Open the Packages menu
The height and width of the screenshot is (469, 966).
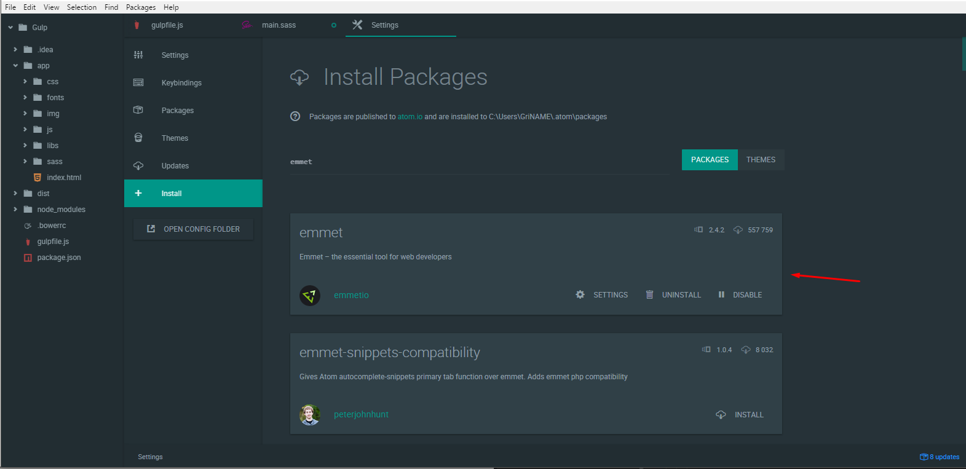141,7
